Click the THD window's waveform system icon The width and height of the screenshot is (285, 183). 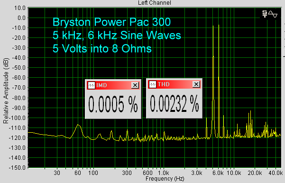pyautogui.click(x=153, y=84)
